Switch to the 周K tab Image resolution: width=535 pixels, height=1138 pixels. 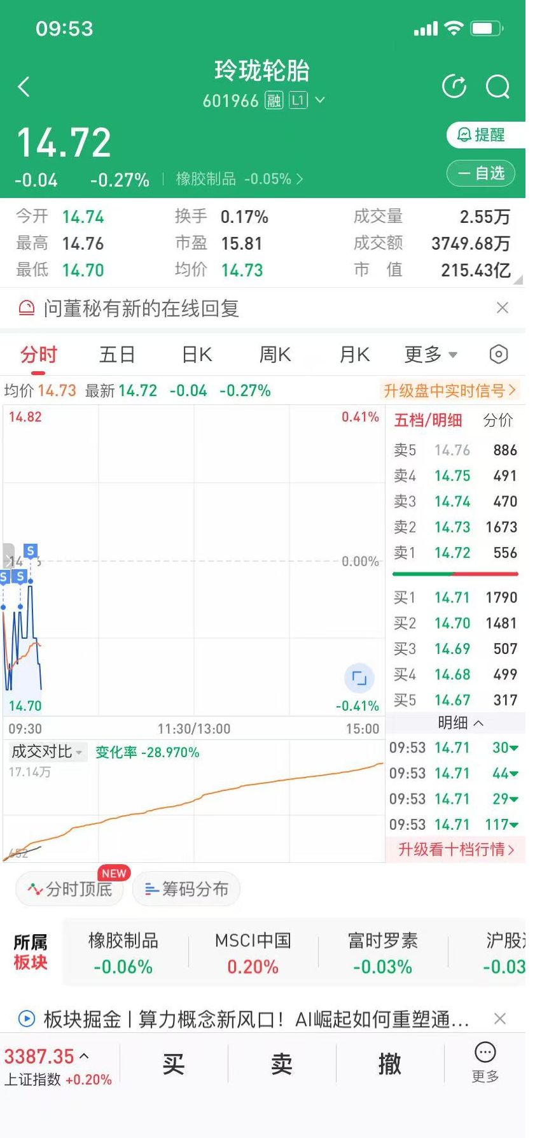coord(275,355)
